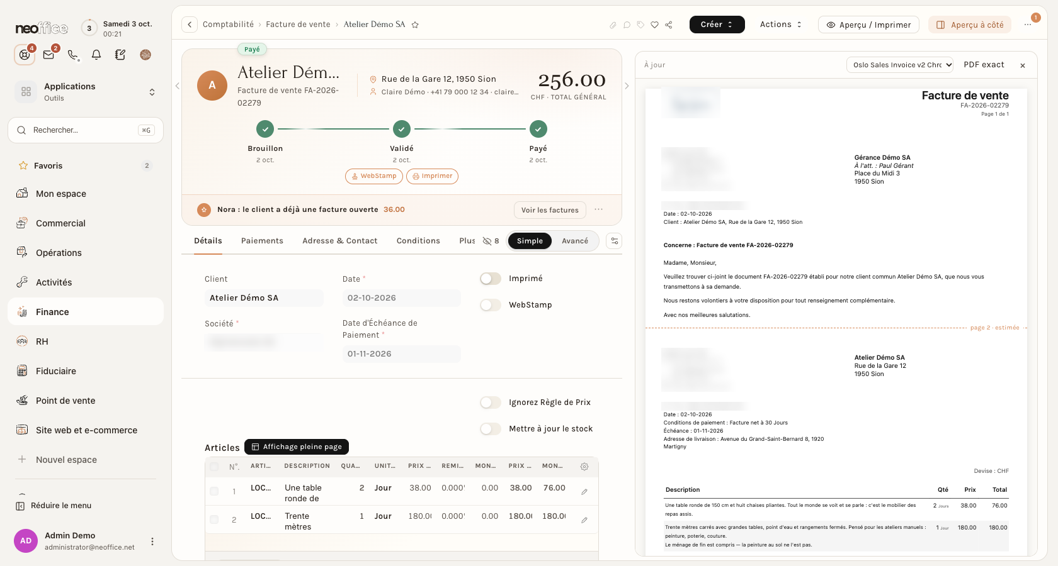Open the comments bubble icon
This screenshot has height=566, width=1058.
point(627,25)
